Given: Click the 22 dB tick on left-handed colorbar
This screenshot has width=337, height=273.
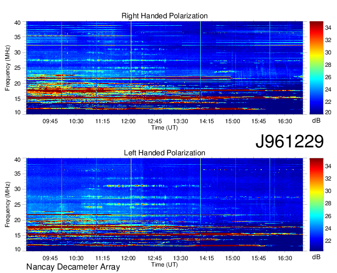Looking at the screenshot, I should [x=328, y=241].
